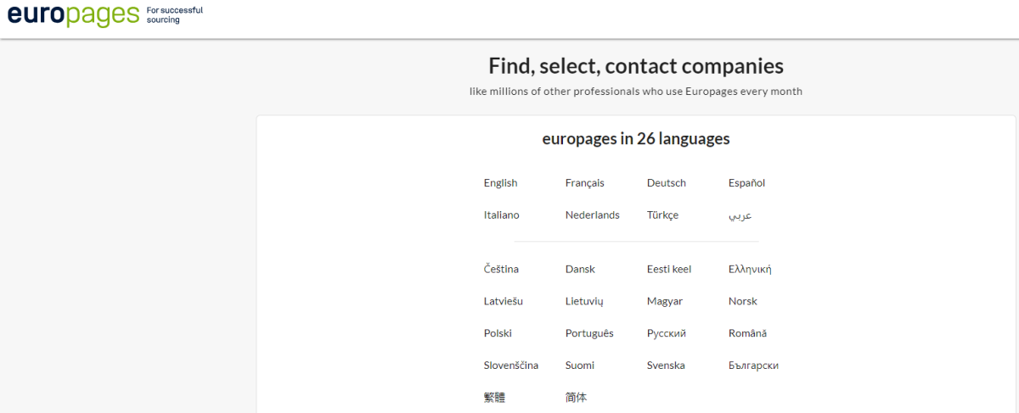Switch to Română language
The image size is (1019, 413).
(x=747, y=334)
